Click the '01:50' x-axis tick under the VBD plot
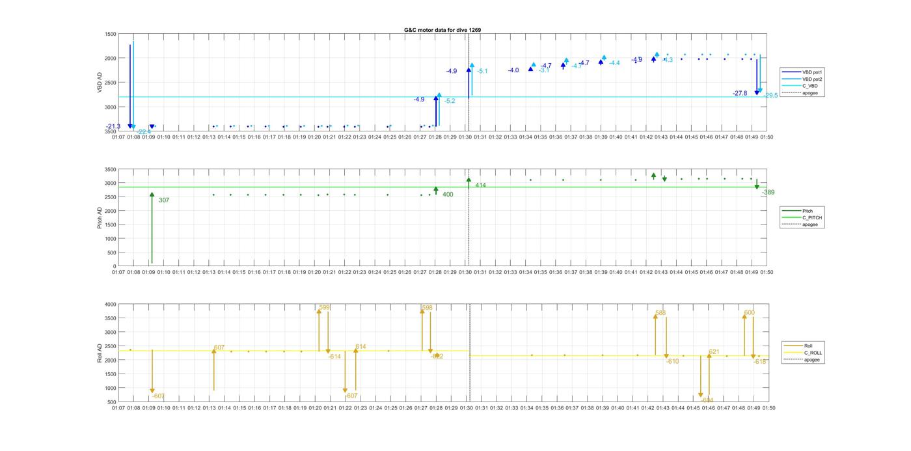The image size is (911, 451). tap(767, 137)
